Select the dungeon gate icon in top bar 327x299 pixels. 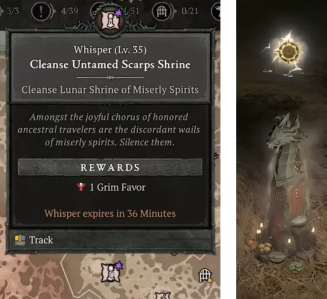(161, 11)
